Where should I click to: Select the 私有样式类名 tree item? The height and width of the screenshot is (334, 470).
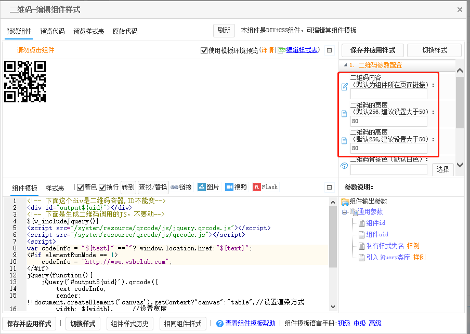(x=385, y=246)
